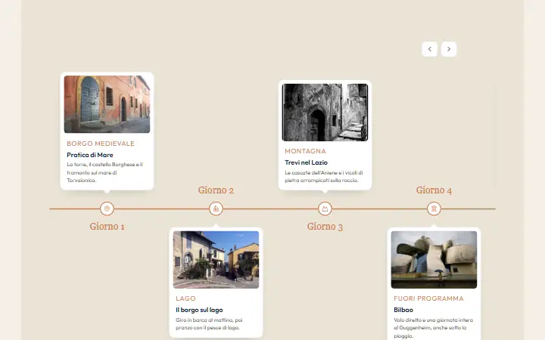Click the BORGO MEDIEVALE category label
545x340 pixels.
click(x=101, y=144)
